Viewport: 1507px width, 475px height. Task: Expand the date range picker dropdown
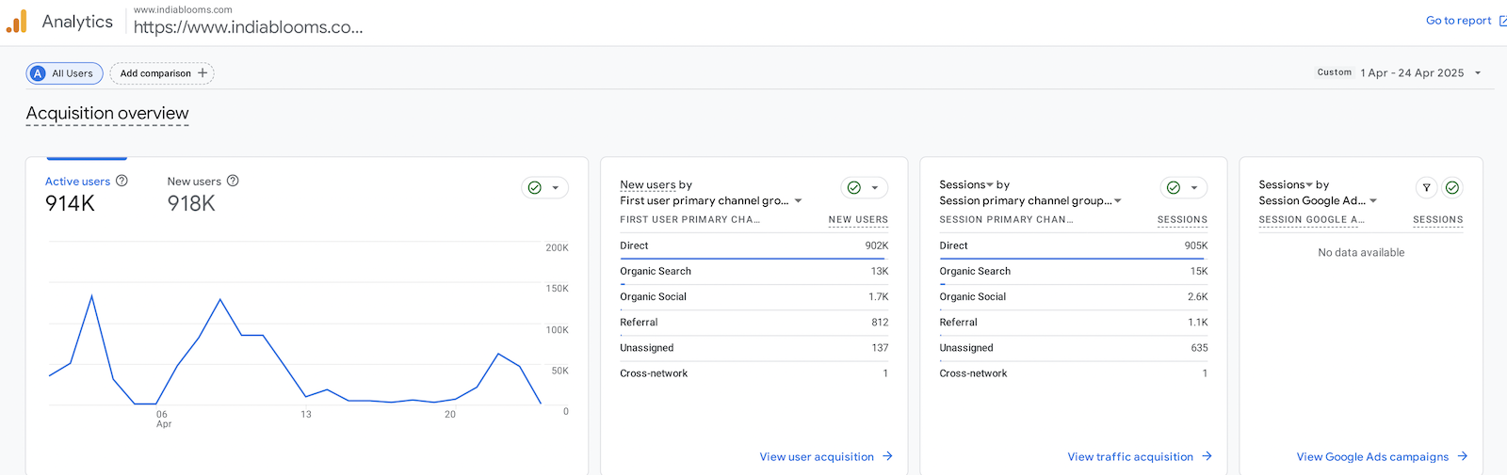(x=1478, y=72)
